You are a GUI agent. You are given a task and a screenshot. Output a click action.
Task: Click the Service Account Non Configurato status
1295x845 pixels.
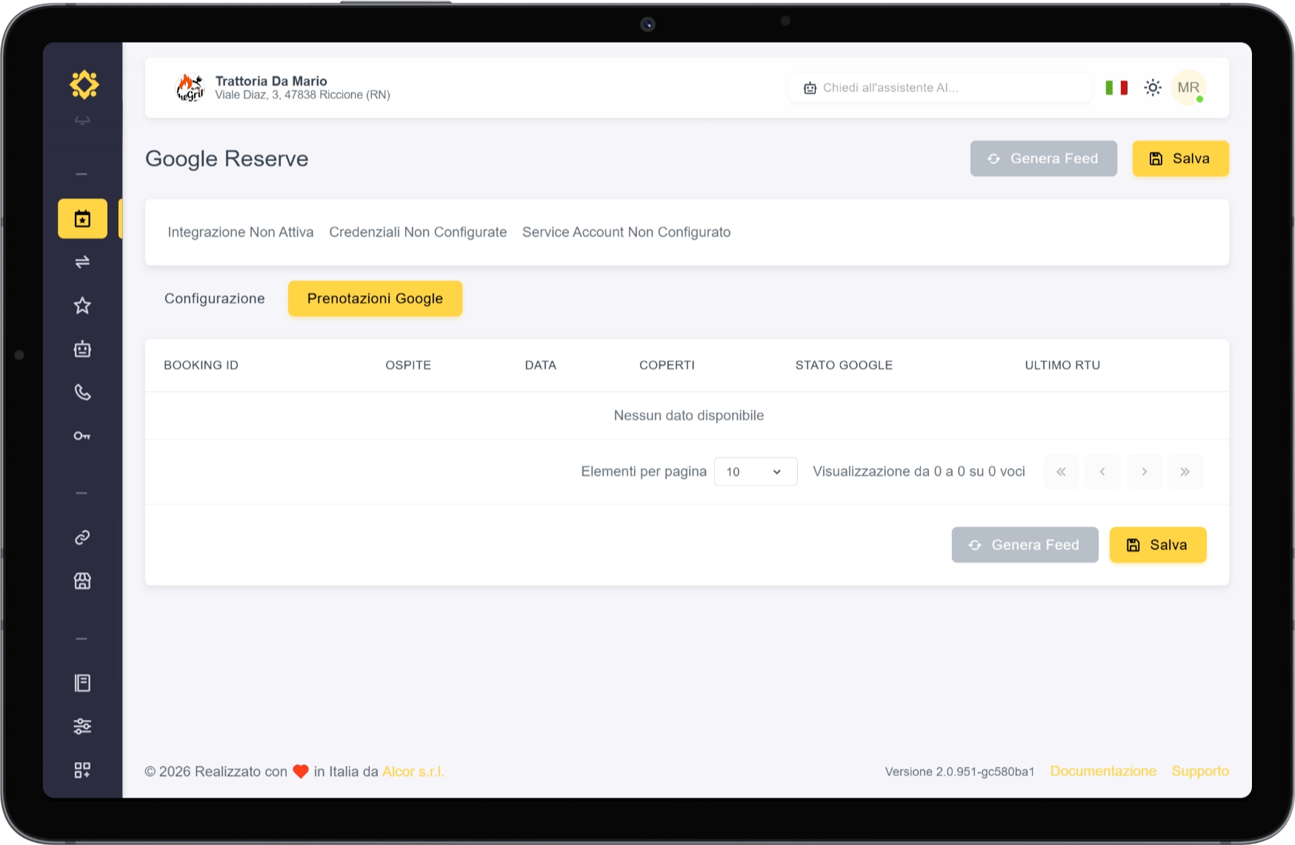[x=626, y=232]
